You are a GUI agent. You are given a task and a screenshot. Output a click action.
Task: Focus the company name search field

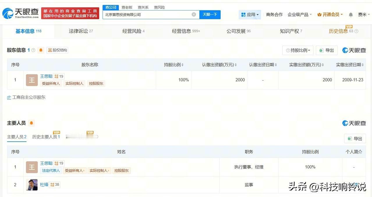click(x=147, y=15)
